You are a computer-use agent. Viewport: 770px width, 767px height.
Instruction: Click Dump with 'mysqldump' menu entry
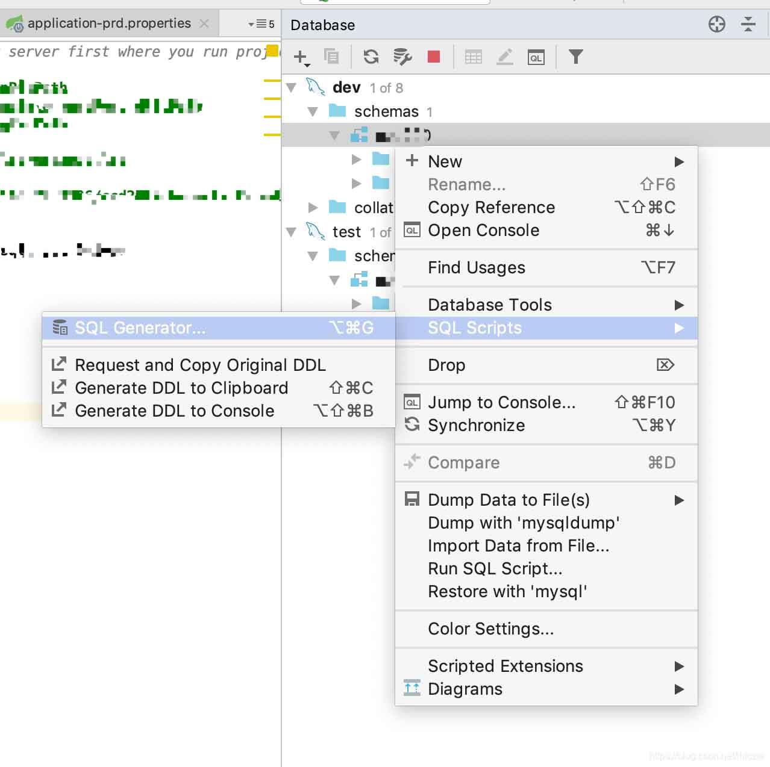coord(524,523)
